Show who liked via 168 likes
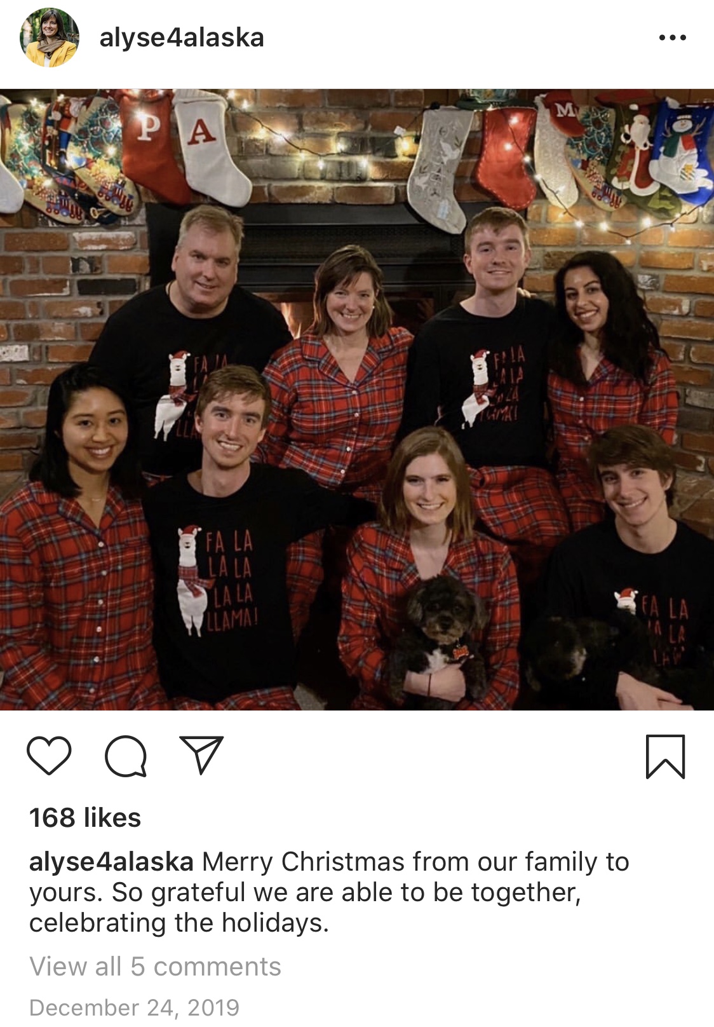 85,818
